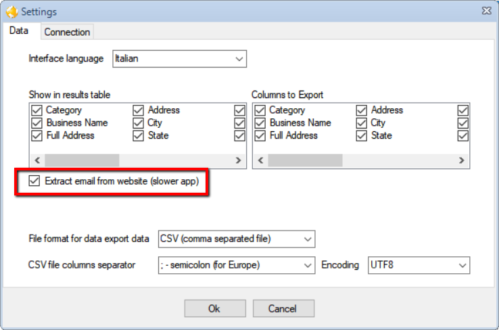Click left arrow of results table scrollbar
The height and width of the screenshot is (330, 499).
click(x=38, y=160)
